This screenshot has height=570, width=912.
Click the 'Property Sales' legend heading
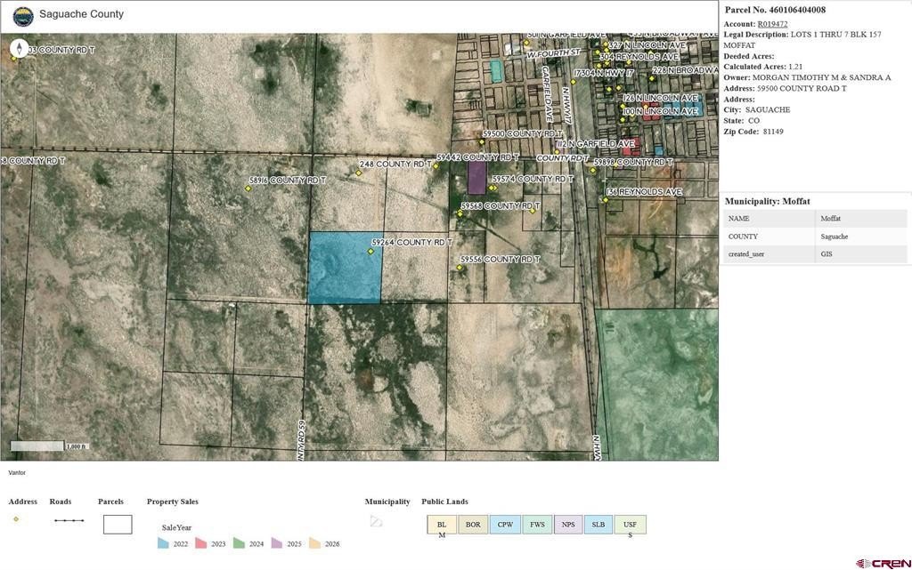coord(172,502)
